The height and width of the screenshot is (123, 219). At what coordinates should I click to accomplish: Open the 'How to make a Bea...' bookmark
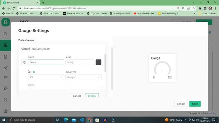coord(144,14)
